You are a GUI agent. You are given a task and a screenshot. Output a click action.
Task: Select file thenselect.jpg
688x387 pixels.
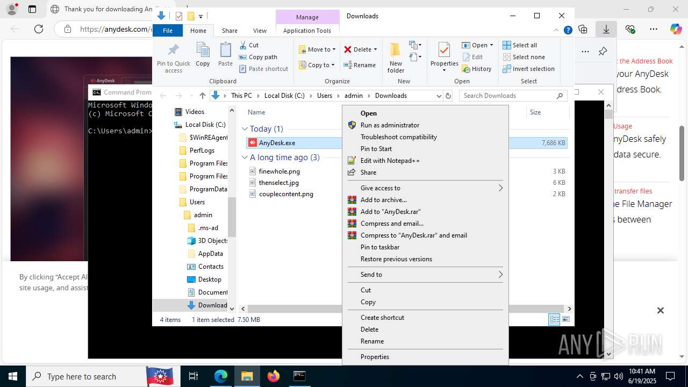click(278, 183)
